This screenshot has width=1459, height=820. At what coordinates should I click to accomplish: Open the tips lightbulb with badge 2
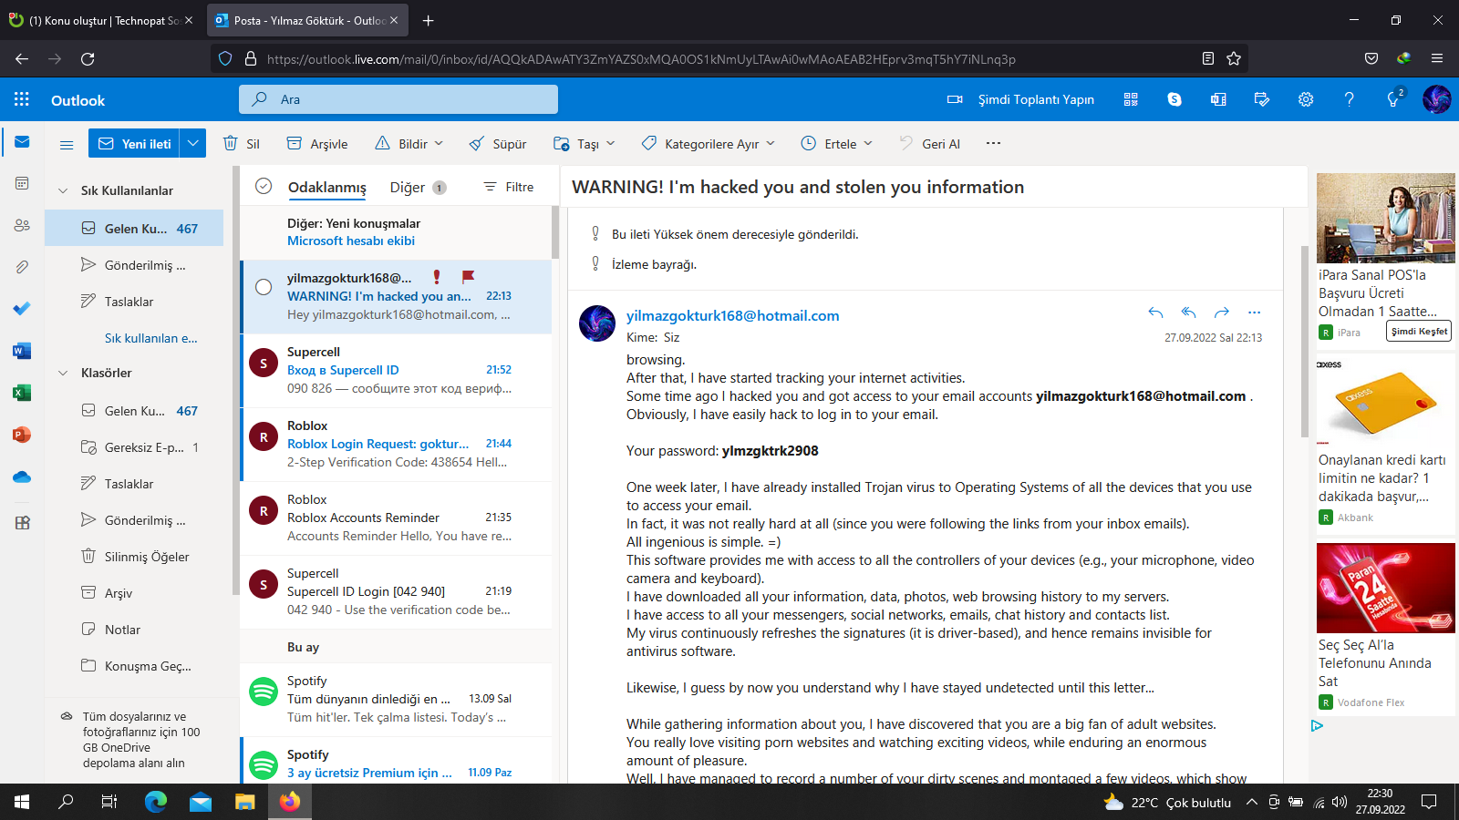tap(1393, 99)
